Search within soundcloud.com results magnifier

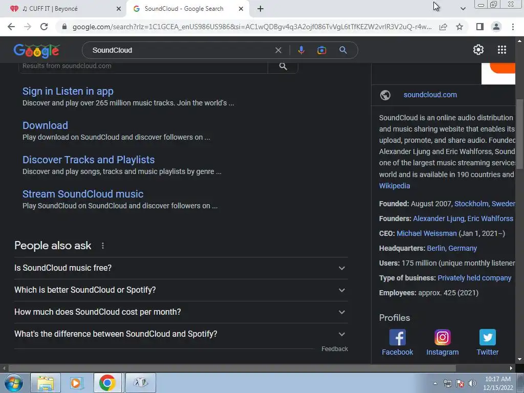[283, 66]
